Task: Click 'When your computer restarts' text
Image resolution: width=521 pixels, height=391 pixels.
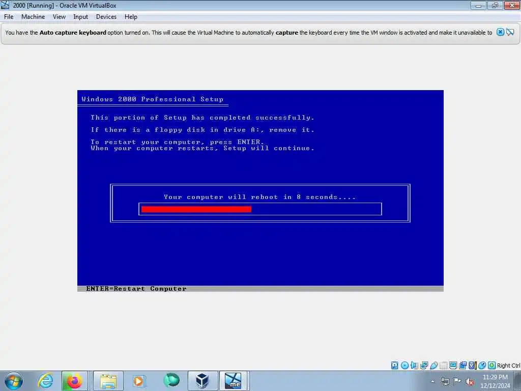Action: [202, 148]
